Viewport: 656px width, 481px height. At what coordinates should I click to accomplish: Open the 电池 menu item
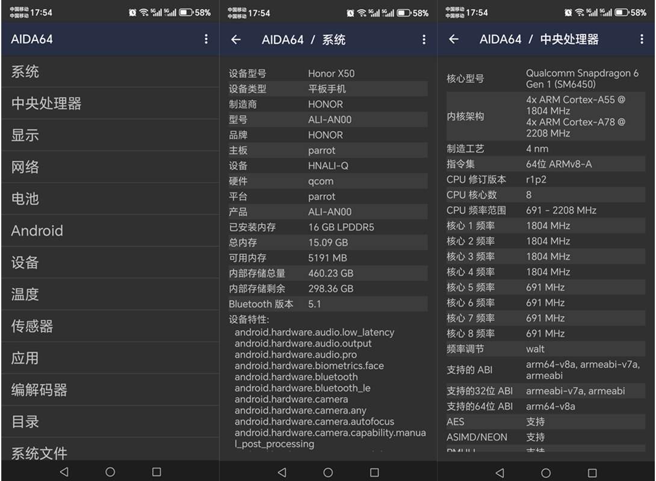coord(110,198)
